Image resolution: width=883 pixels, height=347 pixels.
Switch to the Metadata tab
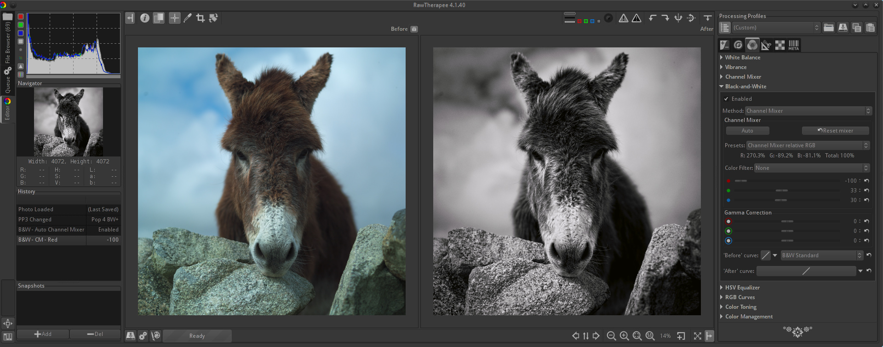click(x=794, y=45)
